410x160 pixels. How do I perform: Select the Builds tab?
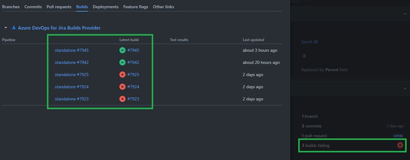pos(82,7)
